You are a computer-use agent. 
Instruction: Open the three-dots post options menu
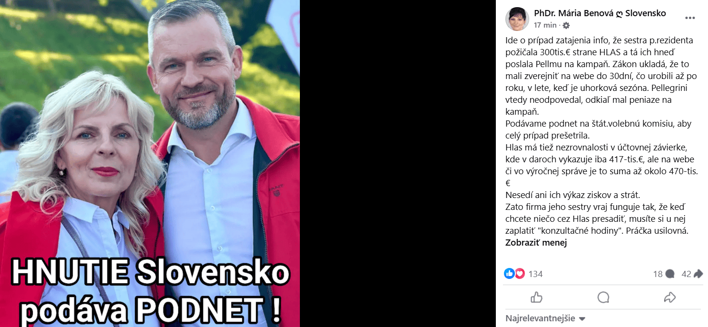click(690, 18)
